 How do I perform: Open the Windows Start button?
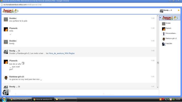pos(4,99)
